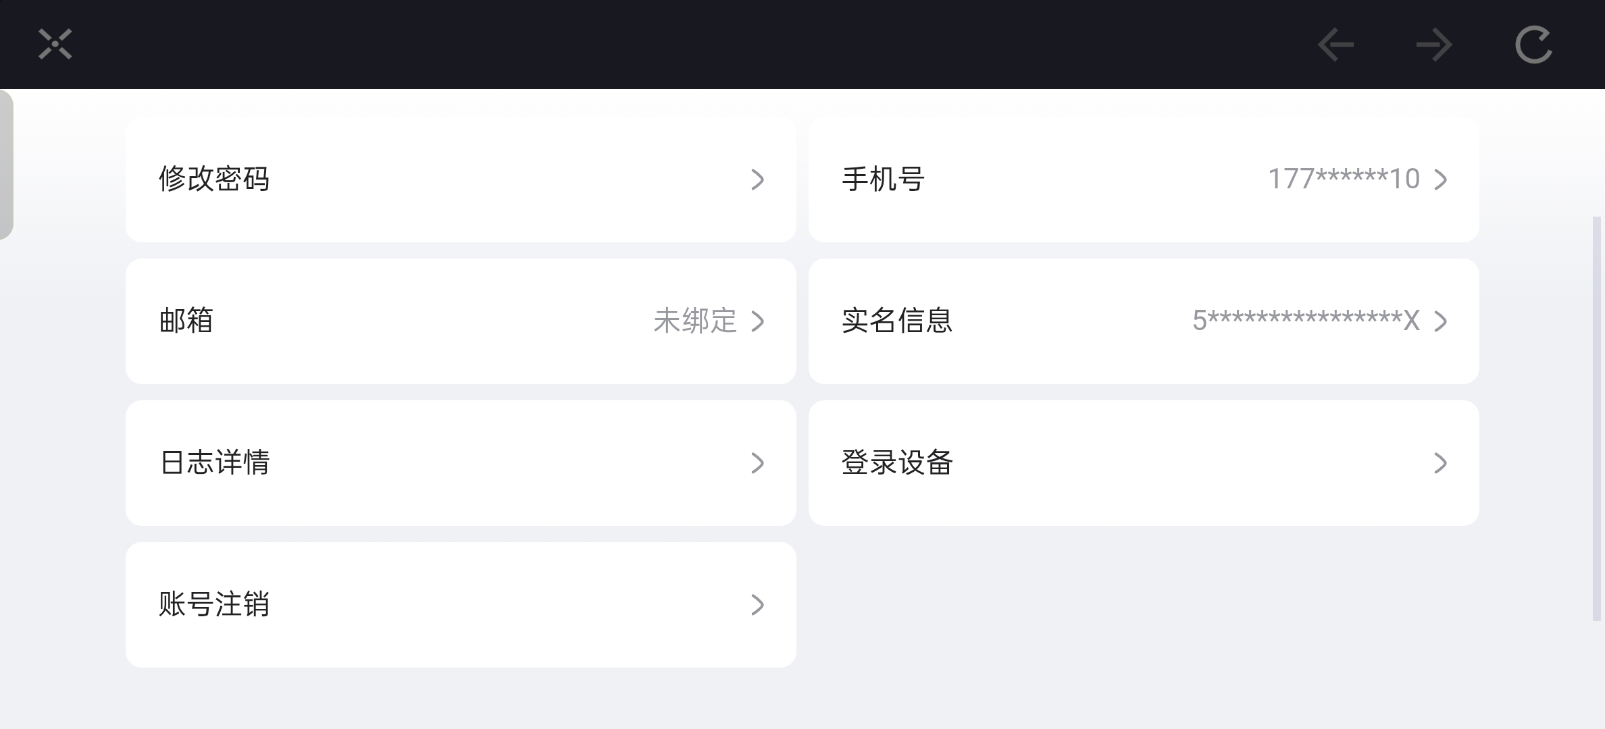Click the arrow beside masked ID number

[x=1441, y=321]
